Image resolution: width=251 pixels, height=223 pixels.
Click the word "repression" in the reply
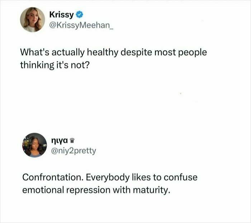[x=86, y=190]
